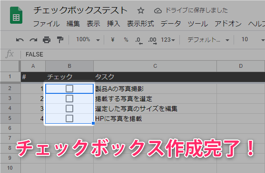Screen dimensions: 265x173
Task: Select cell A4 containing 3
Action: (33, 109)
